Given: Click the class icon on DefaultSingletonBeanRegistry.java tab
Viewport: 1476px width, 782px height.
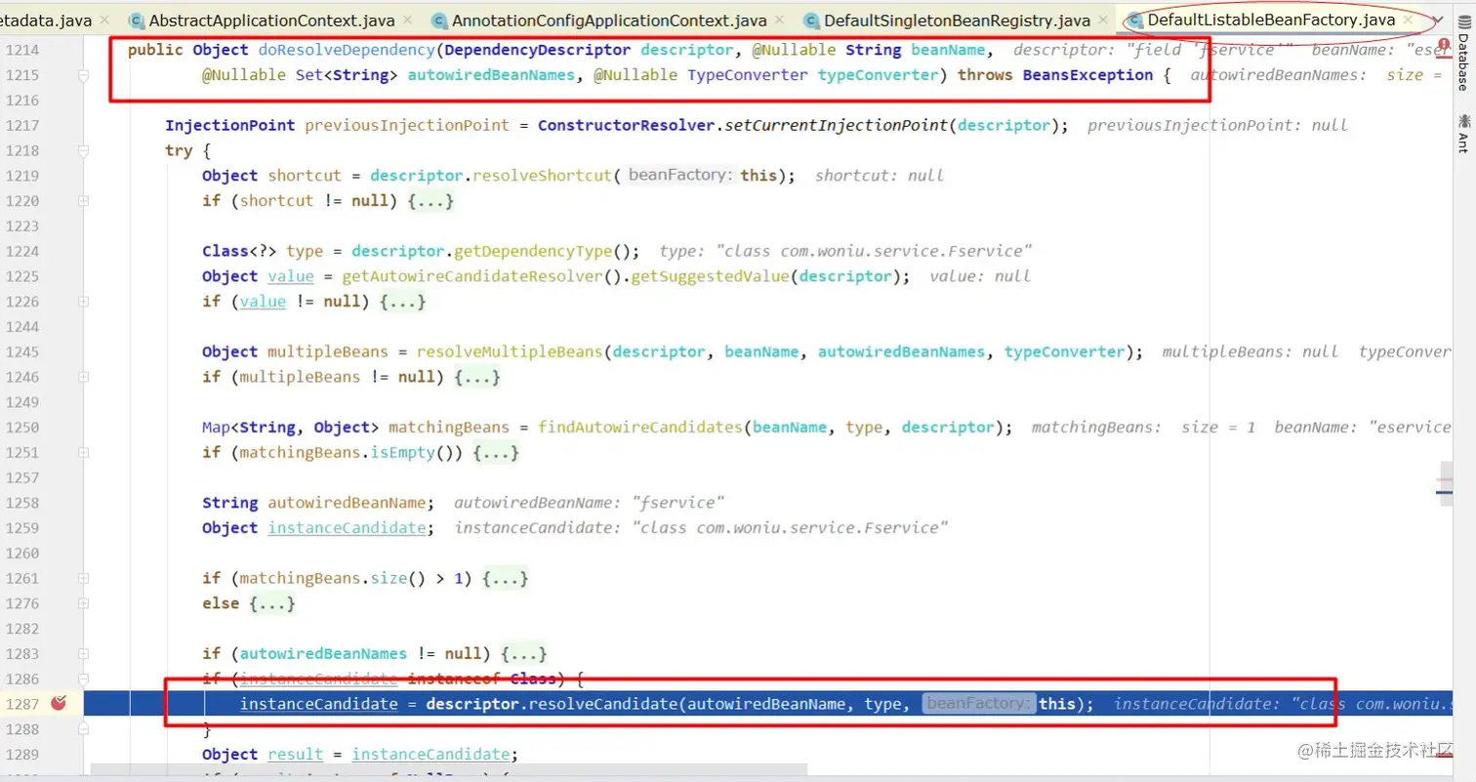Looking at the screenshot, I should pos(810,21).
